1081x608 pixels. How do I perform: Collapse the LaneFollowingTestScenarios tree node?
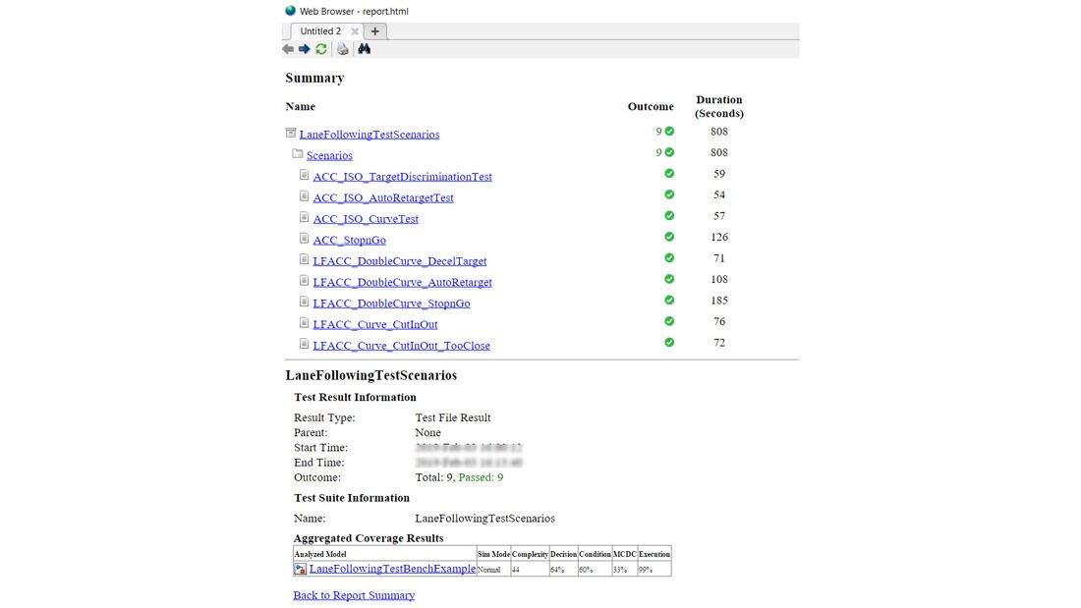click(289, 131)
